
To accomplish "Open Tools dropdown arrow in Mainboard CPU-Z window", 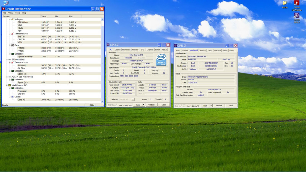I will pos(211,105).
